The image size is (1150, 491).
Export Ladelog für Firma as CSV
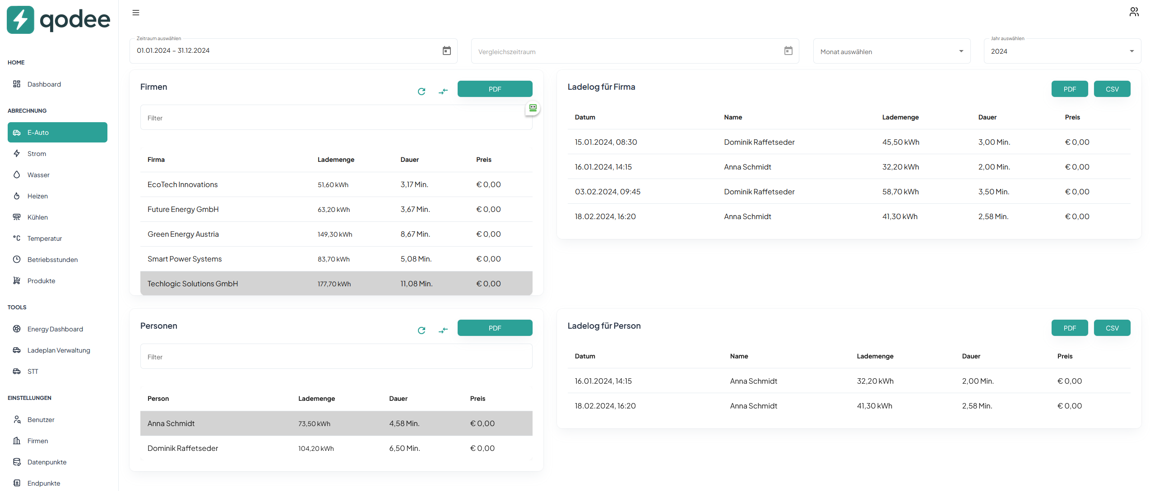pyautogui.click(x=1112, y=89)
